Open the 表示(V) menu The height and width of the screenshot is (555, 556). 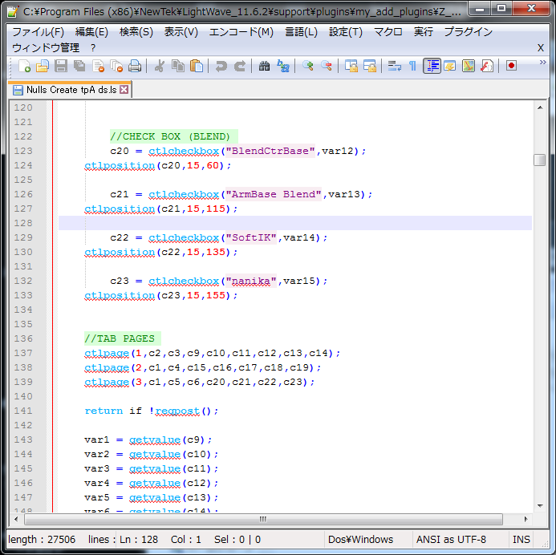(181, 32)
